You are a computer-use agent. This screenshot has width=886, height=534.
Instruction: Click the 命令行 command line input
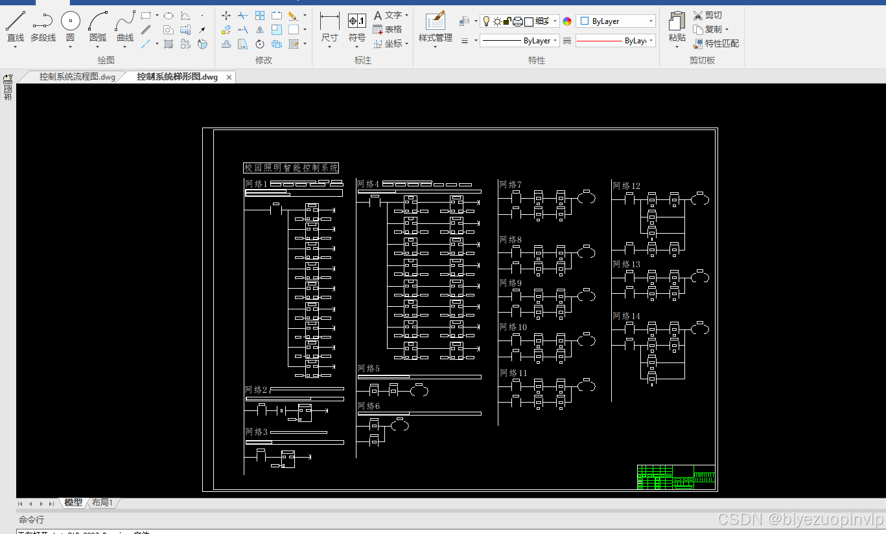click(451, 532)
